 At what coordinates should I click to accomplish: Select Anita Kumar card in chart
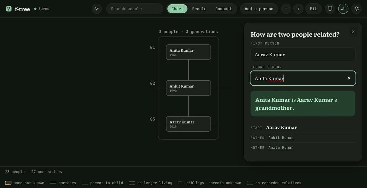pos(188,52)
